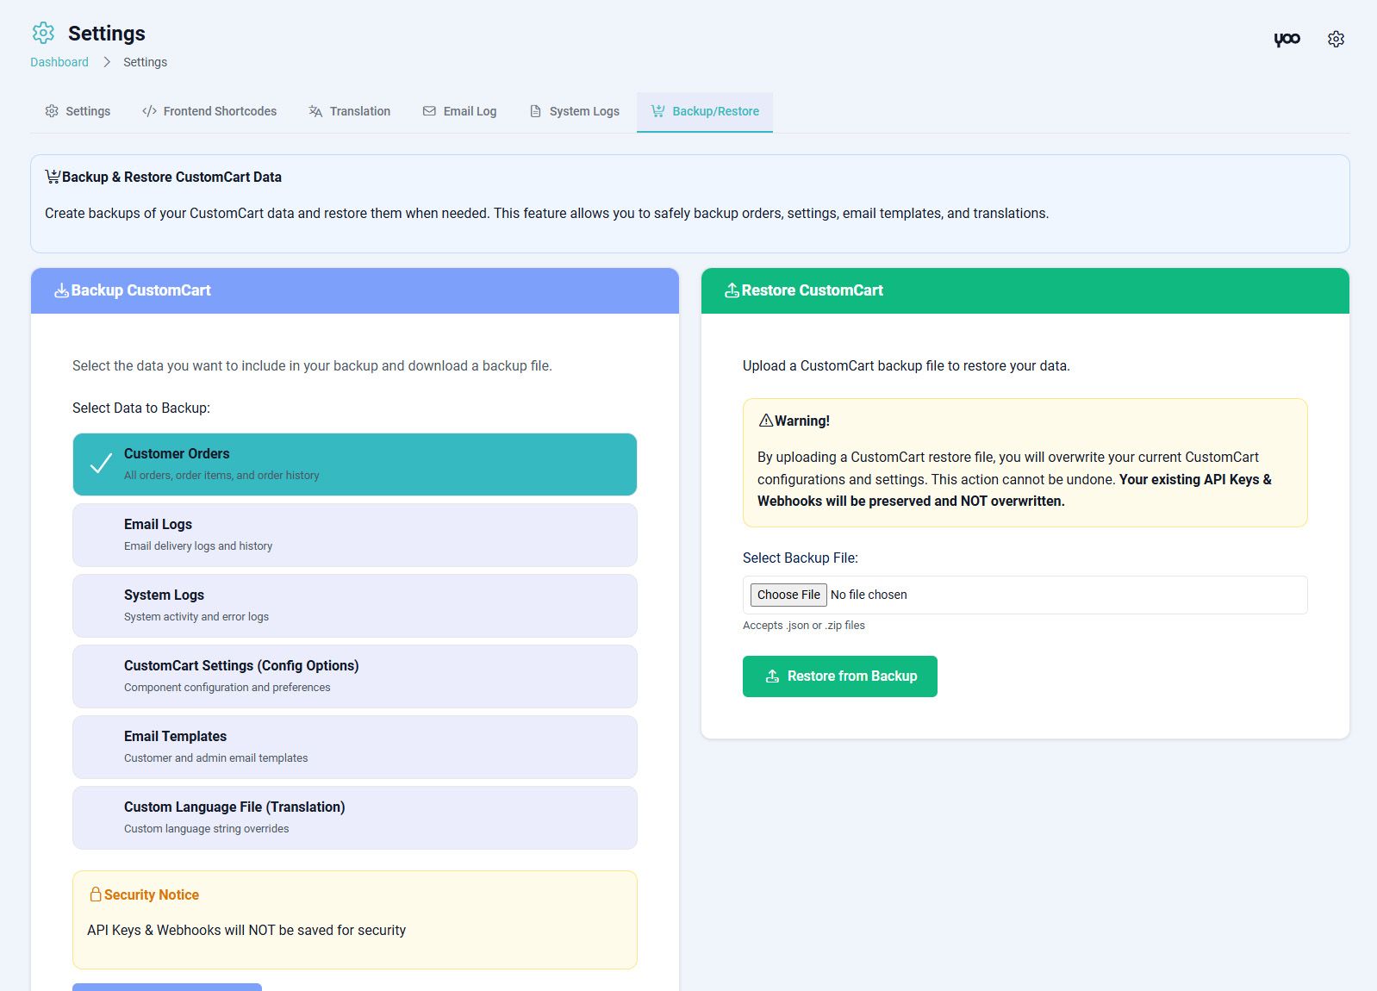Click the cart icon beside Backup & Restore heading
The width and height of the screenshot is (1377, 991).
[53, 177]
